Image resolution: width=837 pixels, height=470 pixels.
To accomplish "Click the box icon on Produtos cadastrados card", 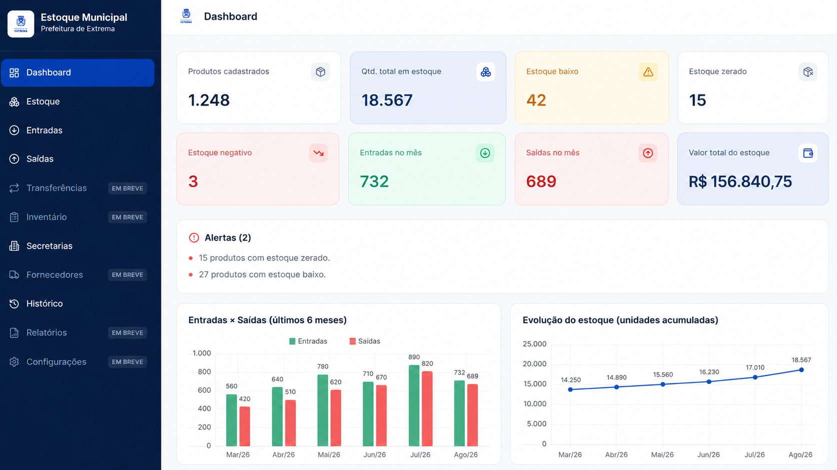I will point(320,72).
